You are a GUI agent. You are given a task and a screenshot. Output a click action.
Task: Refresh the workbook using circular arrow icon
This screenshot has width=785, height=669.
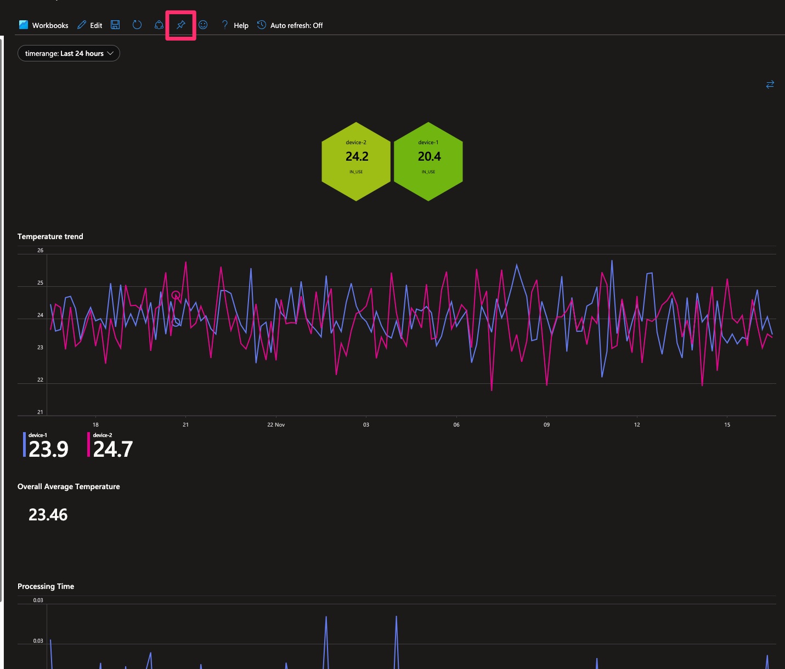137,25
